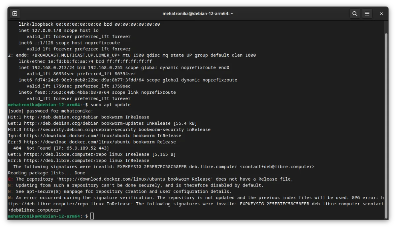The image size is (396, 228).
Task: Click the cursor at the final prompt
Action: (92, 216)
